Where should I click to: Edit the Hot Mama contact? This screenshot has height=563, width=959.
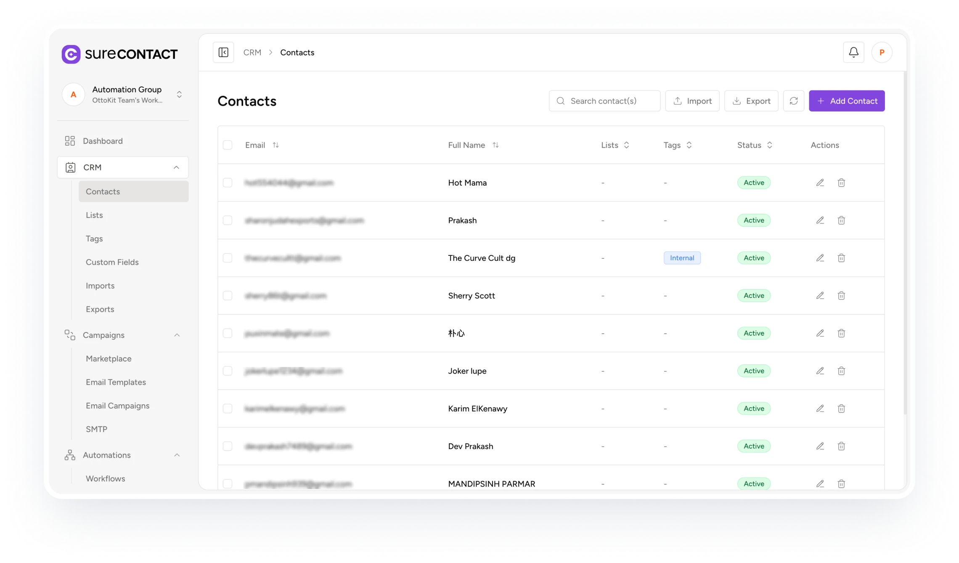click(x=820, y=183)
